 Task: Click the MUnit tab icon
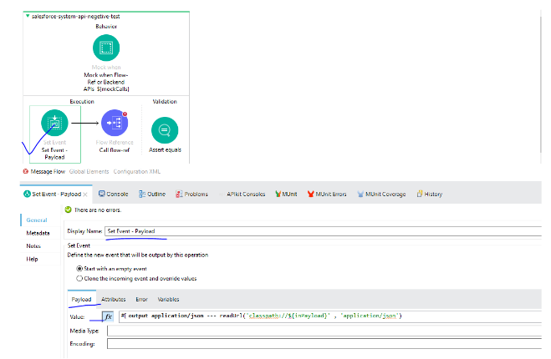click(278, 194)
